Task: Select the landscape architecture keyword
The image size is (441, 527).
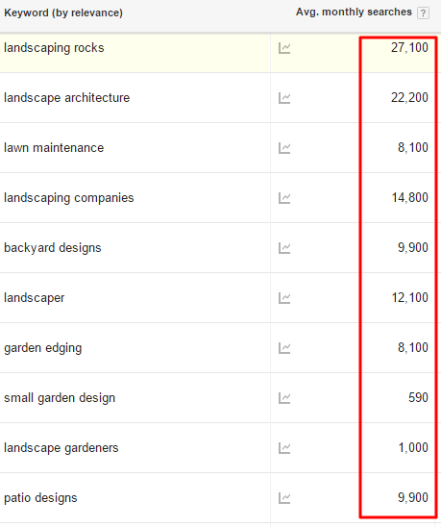Action: click(67, 98)
